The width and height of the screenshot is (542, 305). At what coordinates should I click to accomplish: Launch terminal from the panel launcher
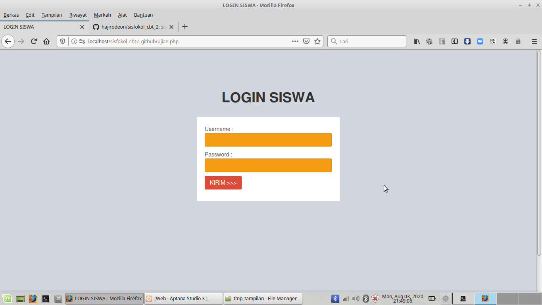[46, 299]
